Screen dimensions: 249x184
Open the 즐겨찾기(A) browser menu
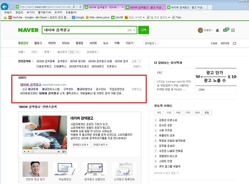point(44,12)
